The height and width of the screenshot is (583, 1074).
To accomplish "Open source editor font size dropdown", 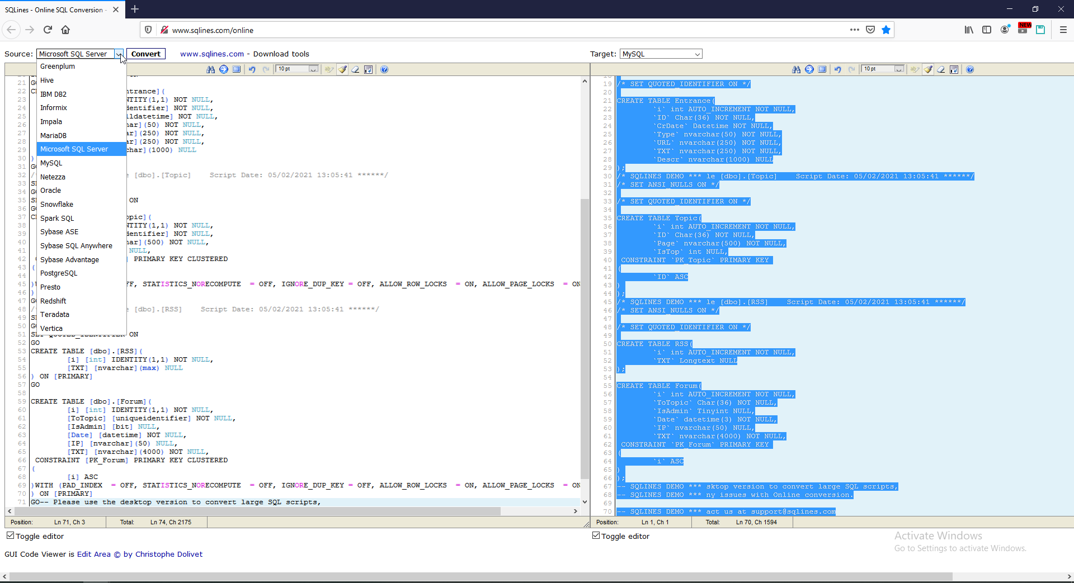I will pos(298,69).
